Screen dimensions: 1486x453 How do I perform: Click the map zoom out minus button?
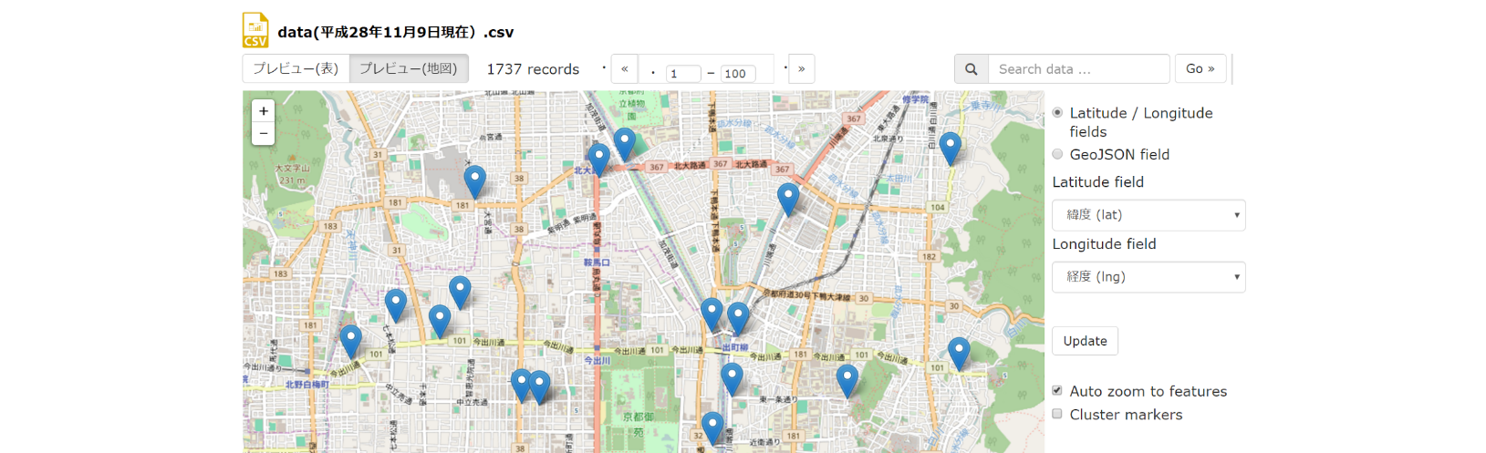(x=264, y=134)
